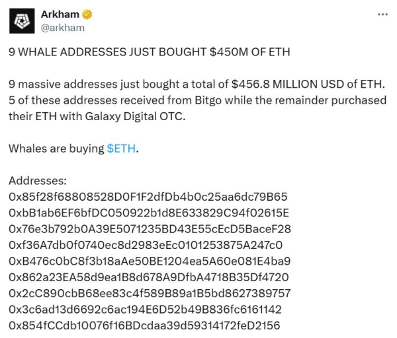The height and width of the screenshot is (338, 397).
Task: Click the Arkham profile avatar logo
Action: (21, 22)
